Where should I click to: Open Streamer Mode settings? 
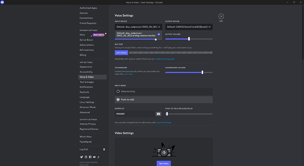pos(88,107)
